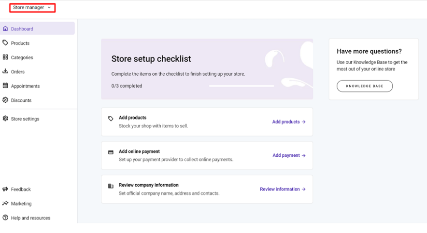Click the Products tag icon

tap(5, 43)
